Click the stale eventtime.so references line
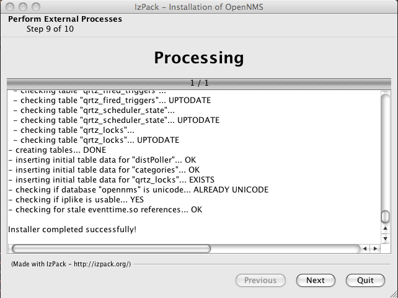This screenshot has height=298, width=398. [x=105, y=209]
